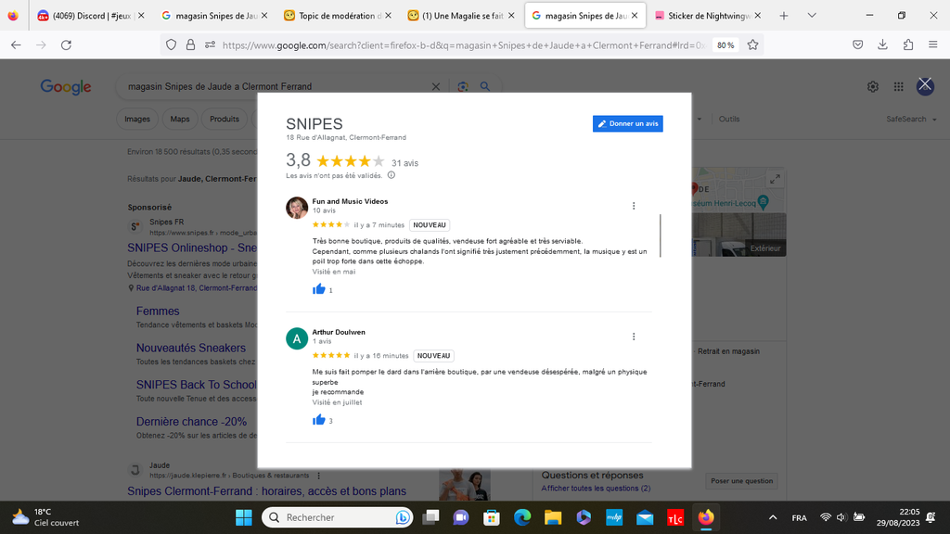Open the weather widget 18°C
The height and width of the screenshot is (534, 950).
[46, 517]
